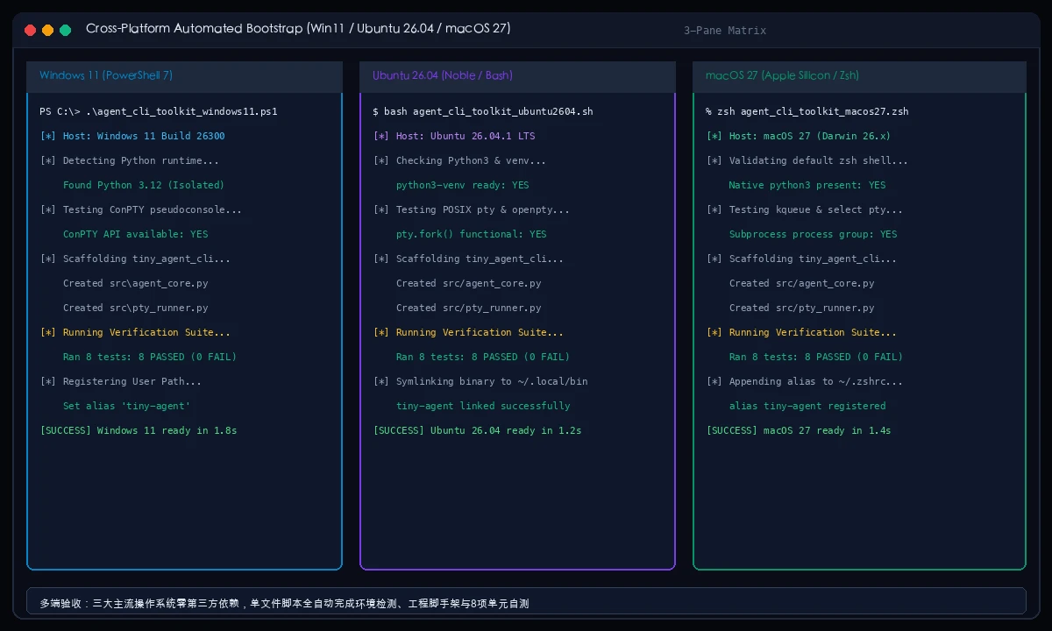Click the ConPTY API available: YES line

136,235
